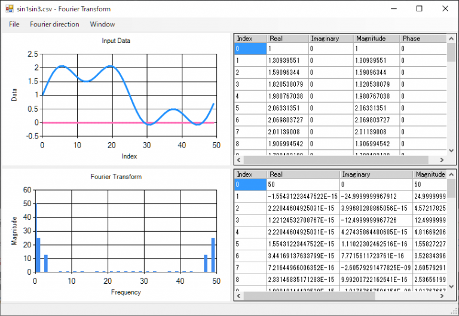
Task: Select row index 0 in the top table
Action: coord(250,50)
